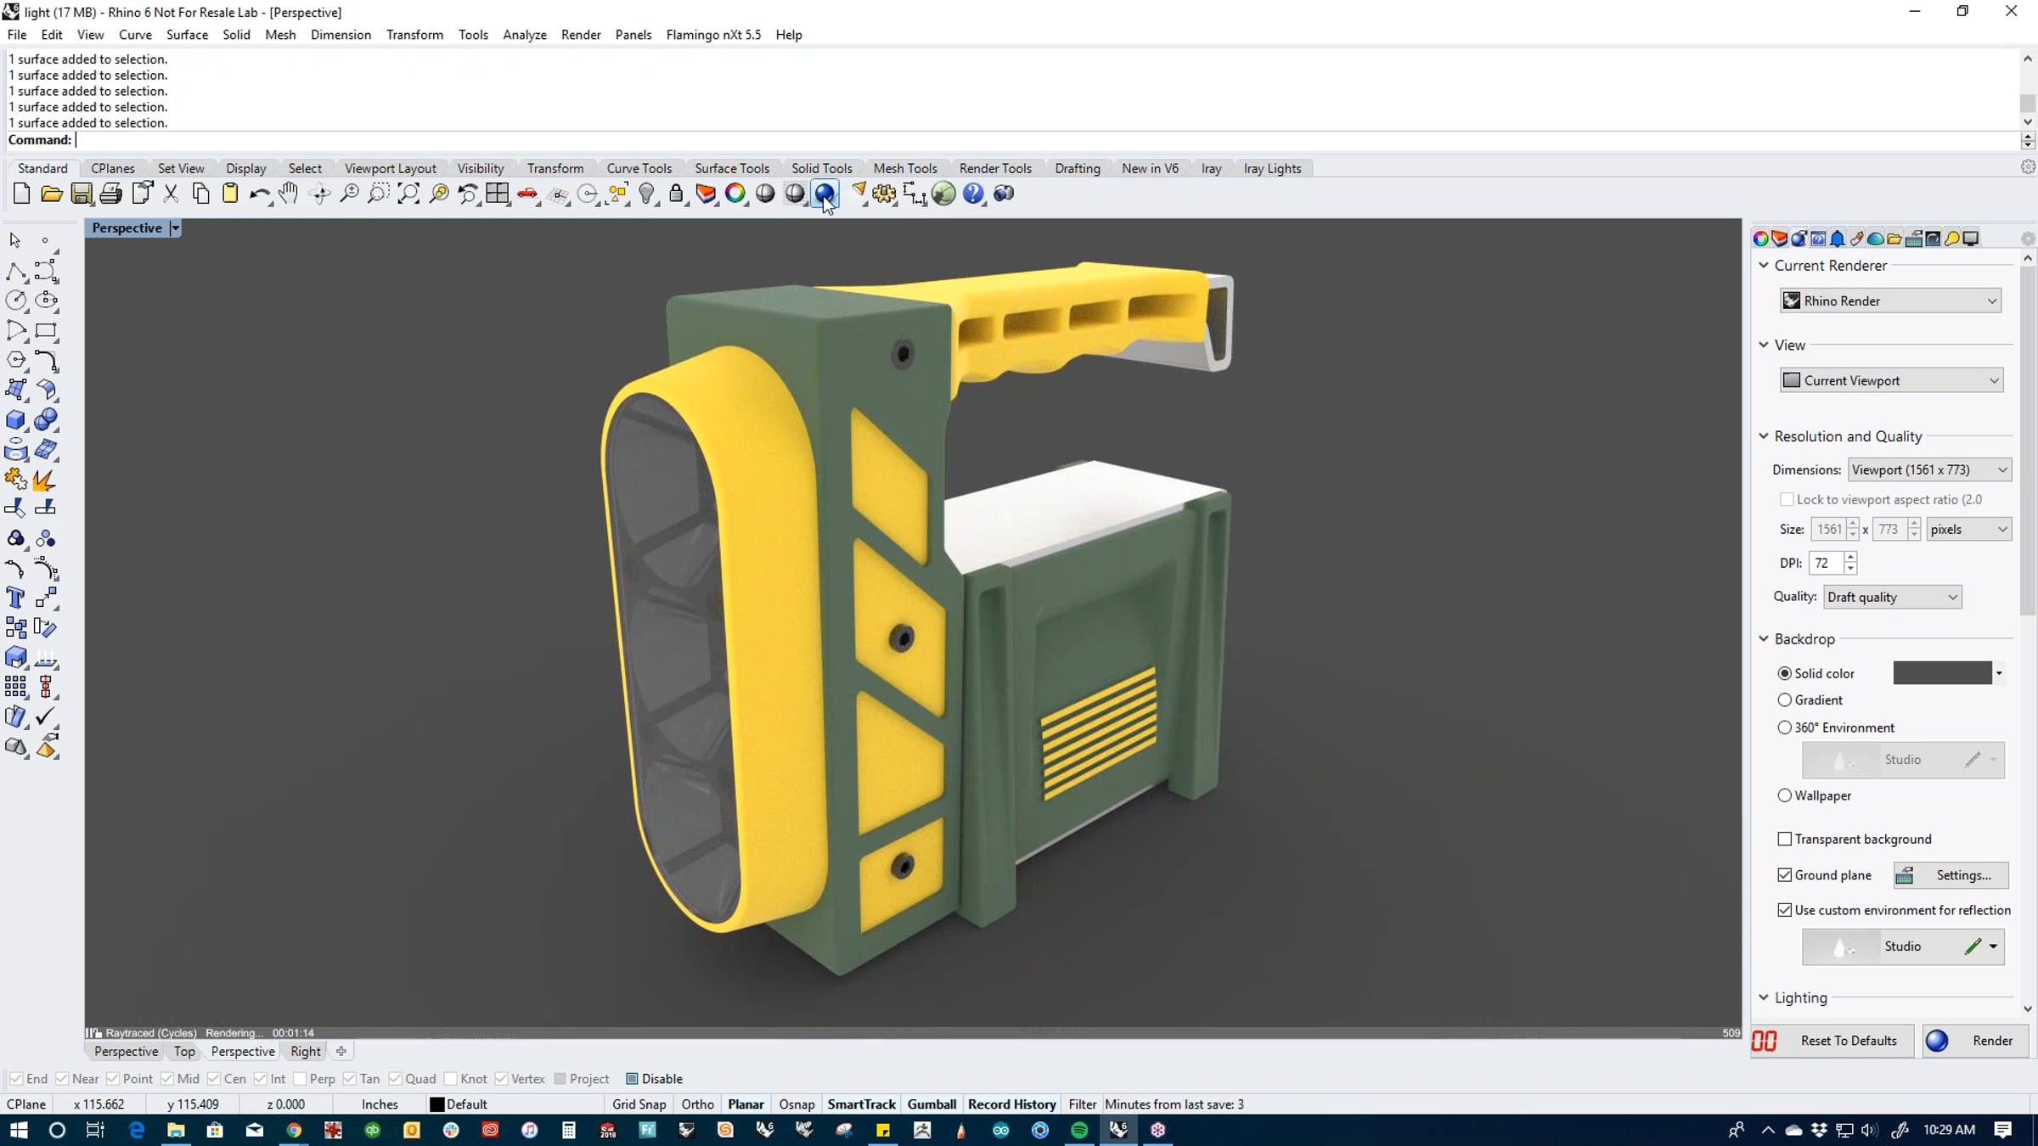Select the Solid color backdrop option
Screen dimensions: 2038x1146
(x=1784, y=673)
